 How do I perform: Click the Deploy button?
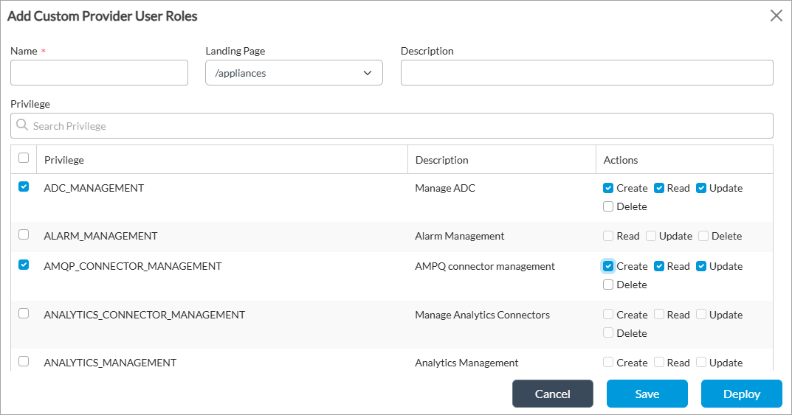point(741,394)
